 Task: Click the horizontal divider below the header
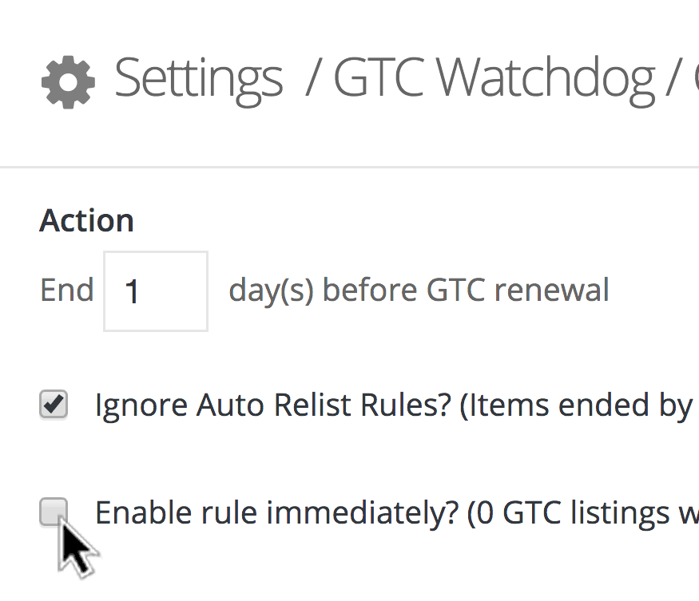point(349,168)
